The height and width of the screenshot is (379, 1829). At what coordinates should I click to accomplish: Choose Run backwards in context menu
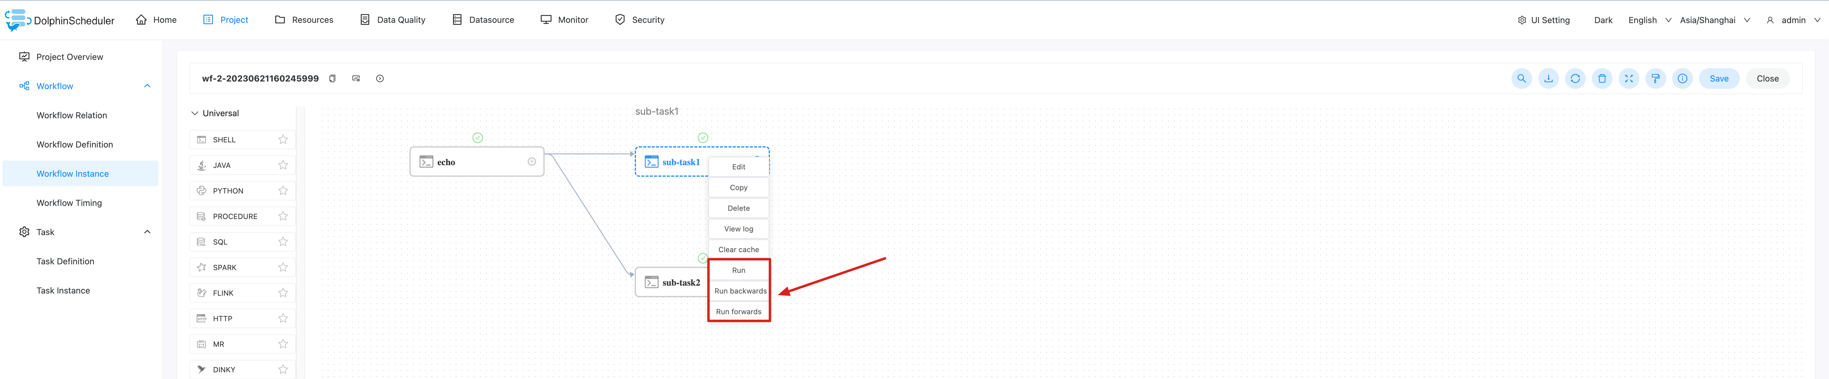coord(739,291)
